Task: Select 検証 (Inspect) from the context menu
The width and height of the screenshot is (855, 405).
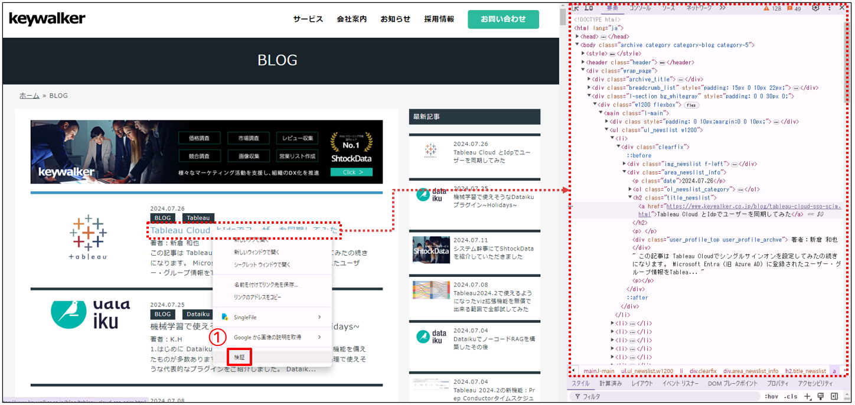Action: (x=239, y=357)
